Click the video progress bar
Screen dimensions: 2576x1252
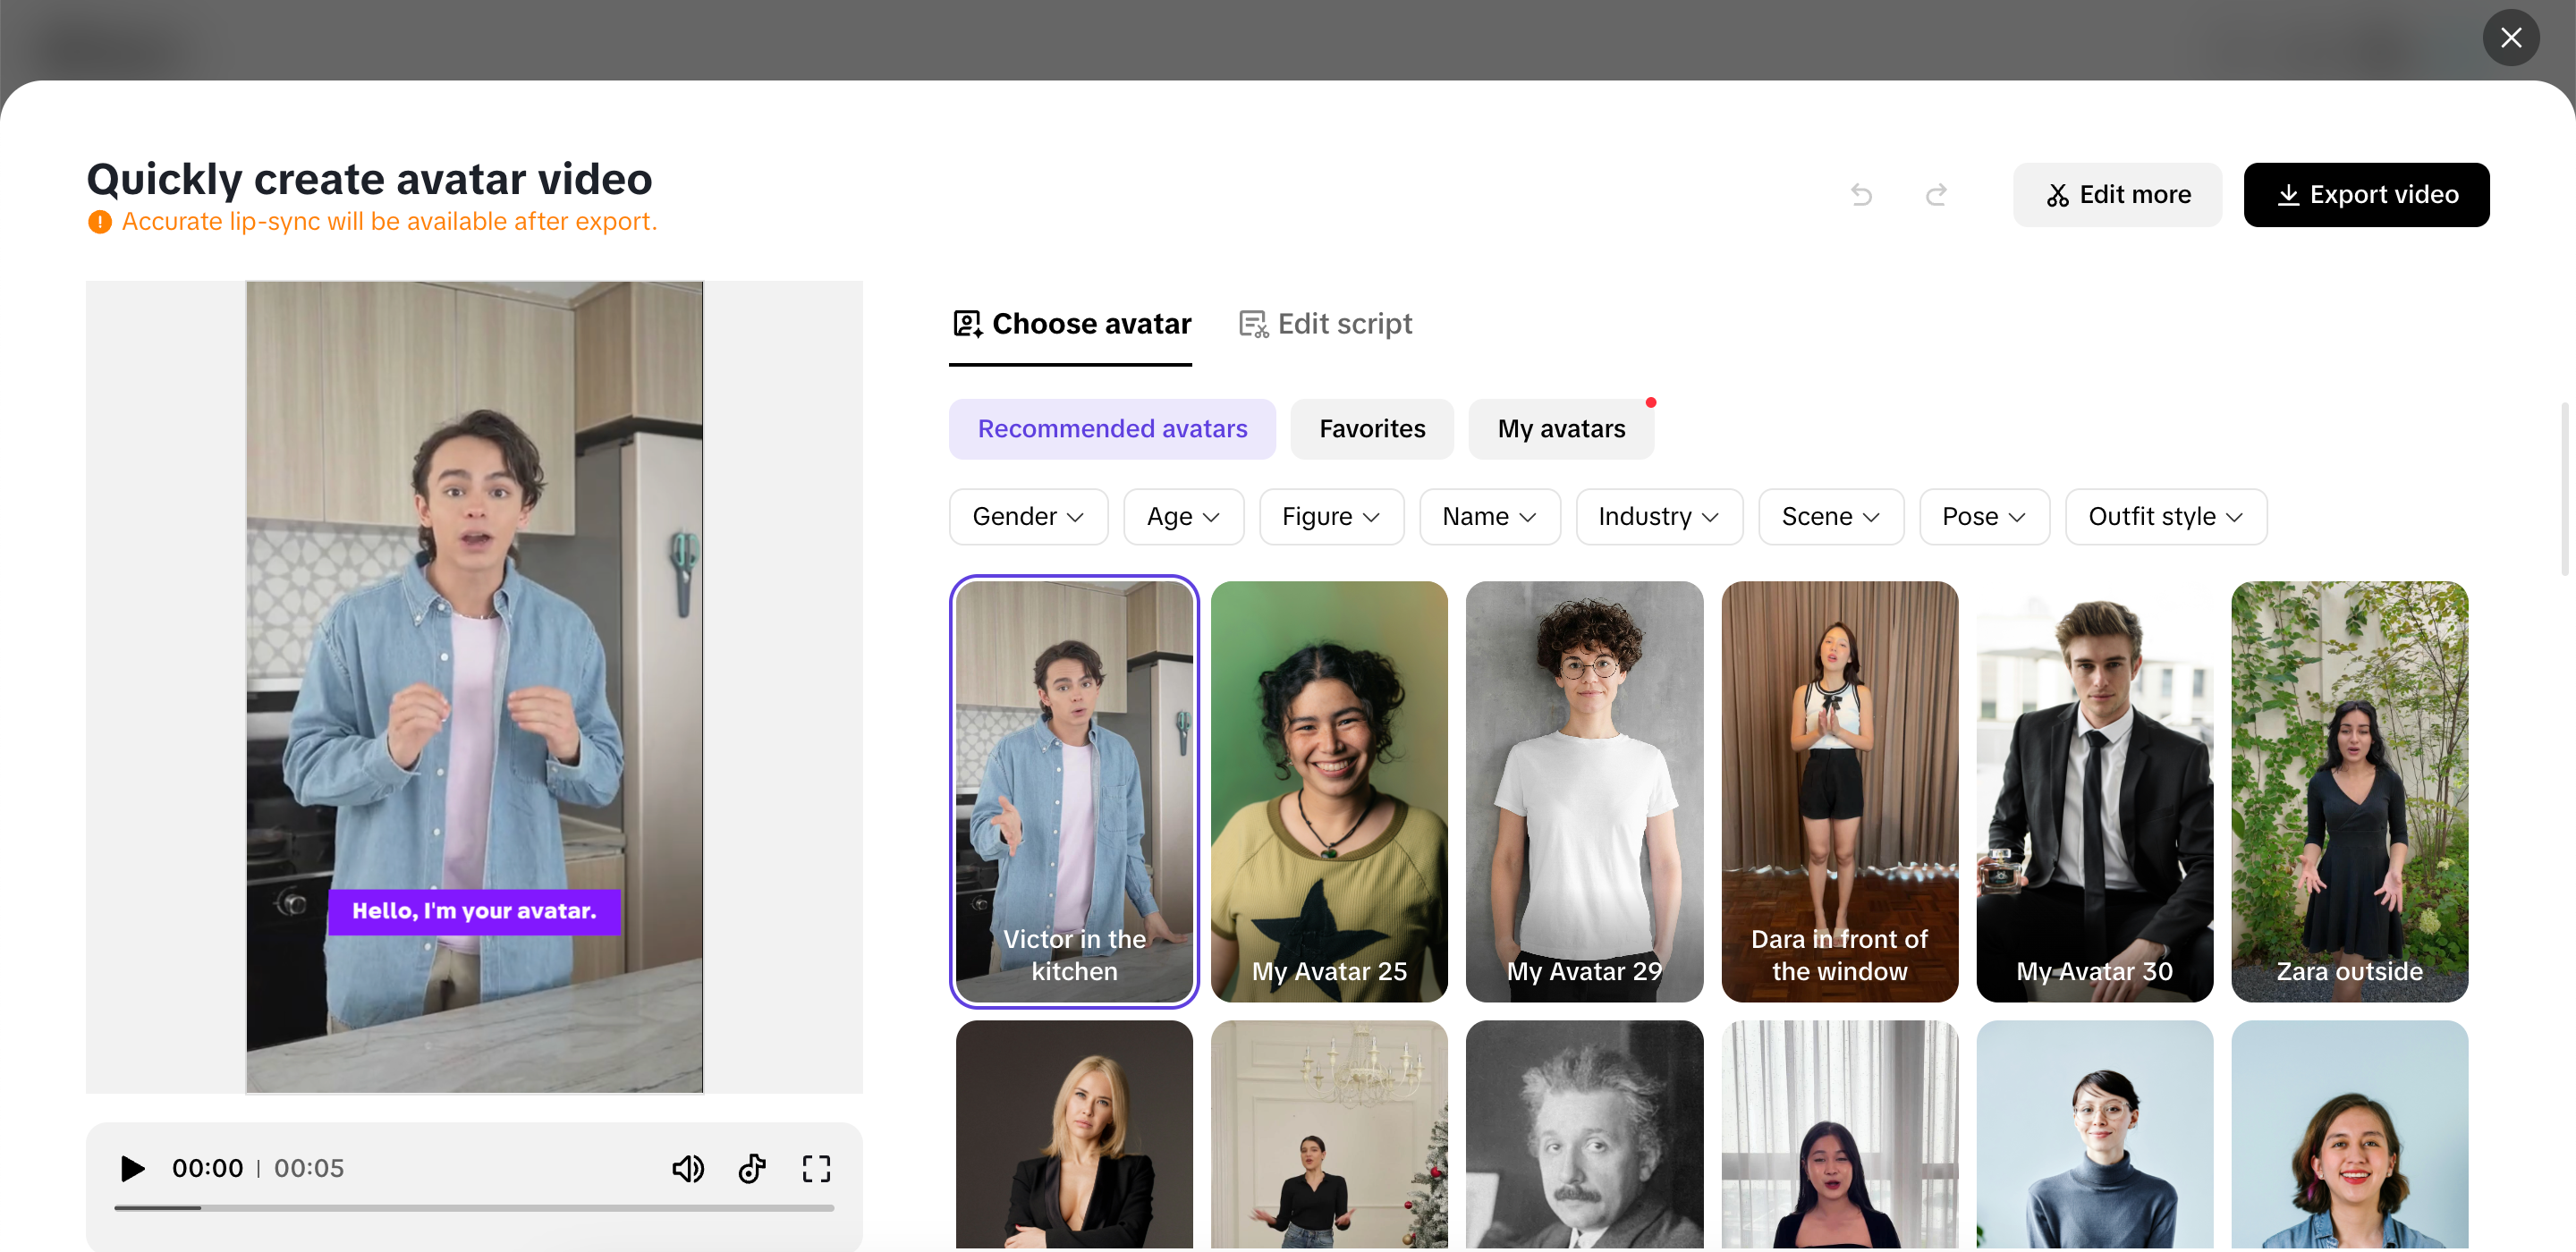474,1208
